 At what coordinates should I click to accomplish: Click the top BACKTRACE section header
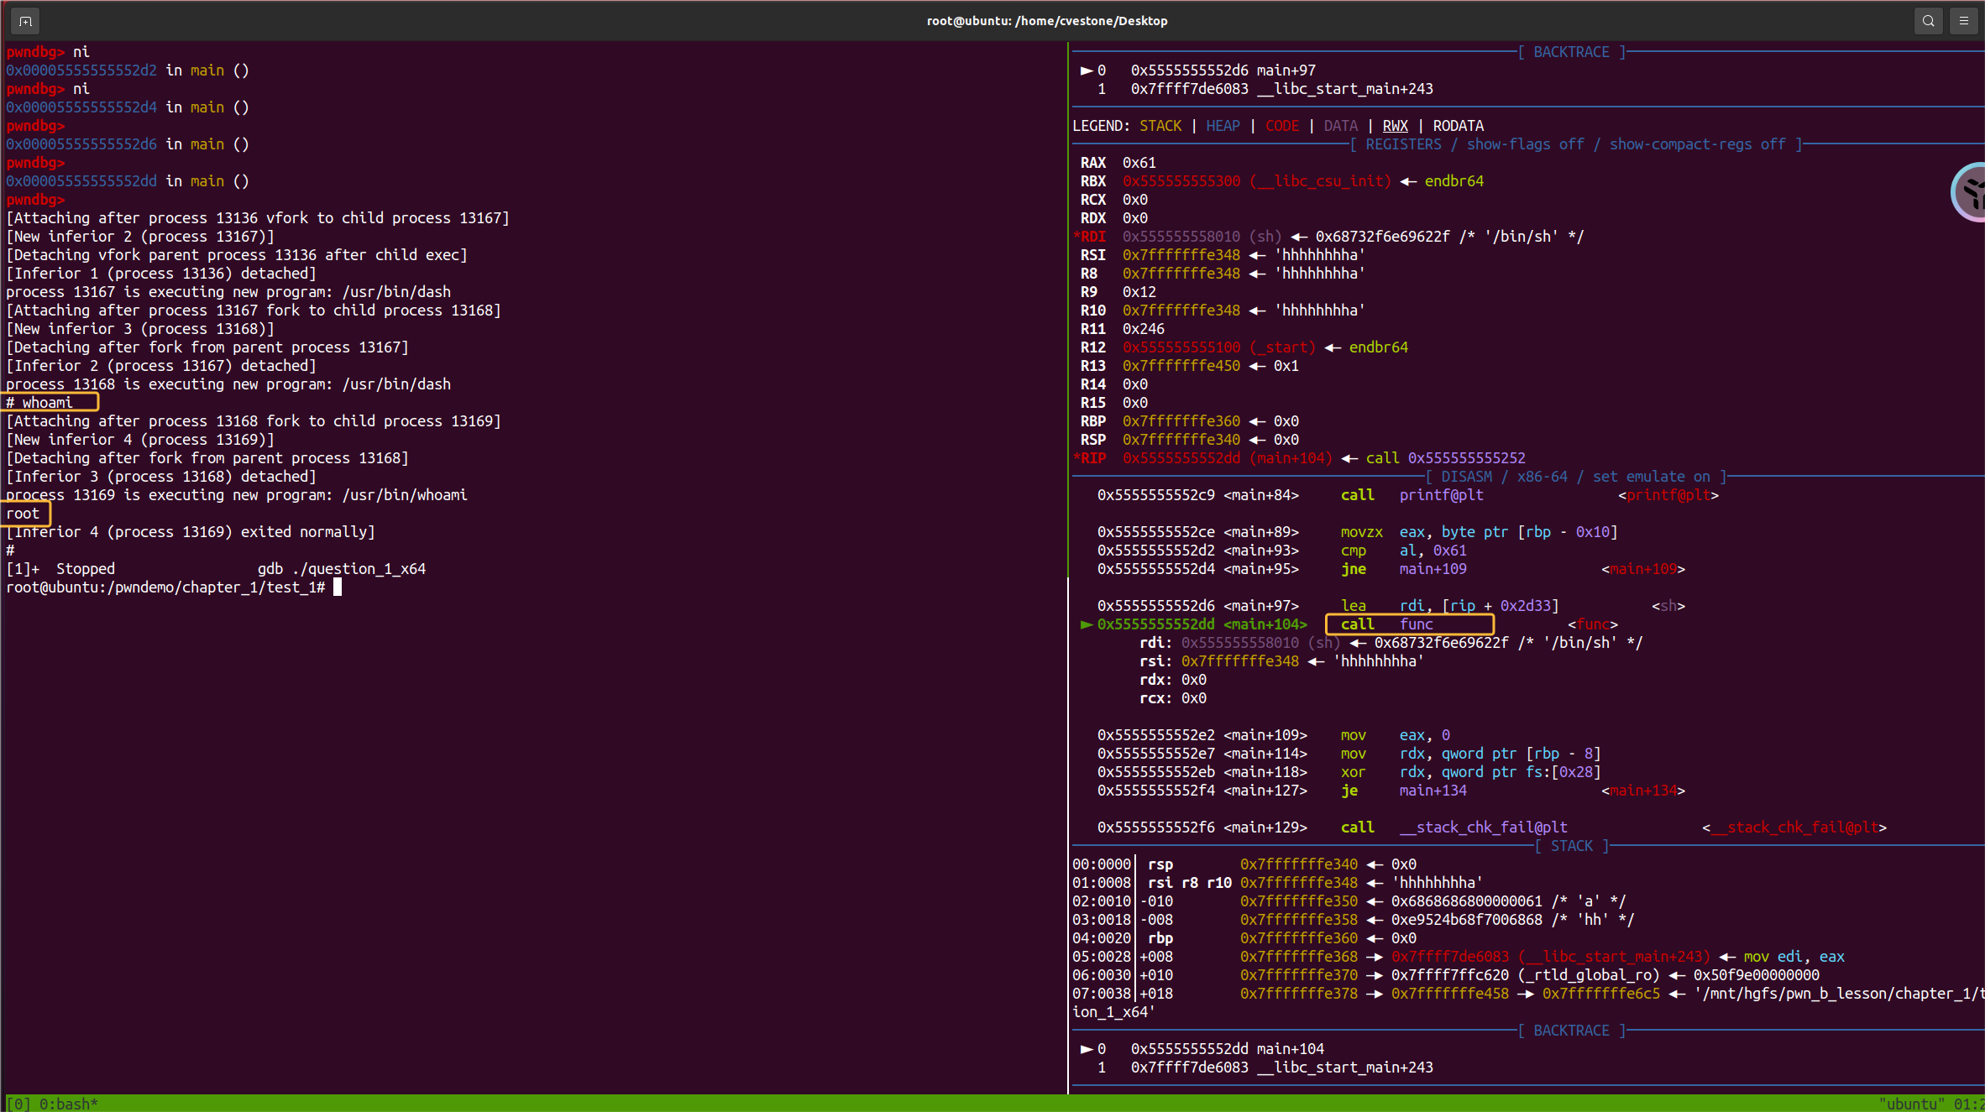(1571, 52)
